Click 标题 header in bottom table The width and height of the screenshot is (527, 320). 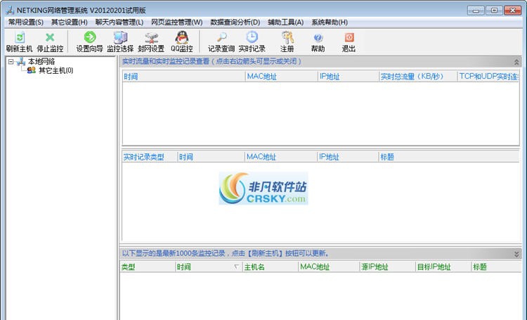pos(496,267)
